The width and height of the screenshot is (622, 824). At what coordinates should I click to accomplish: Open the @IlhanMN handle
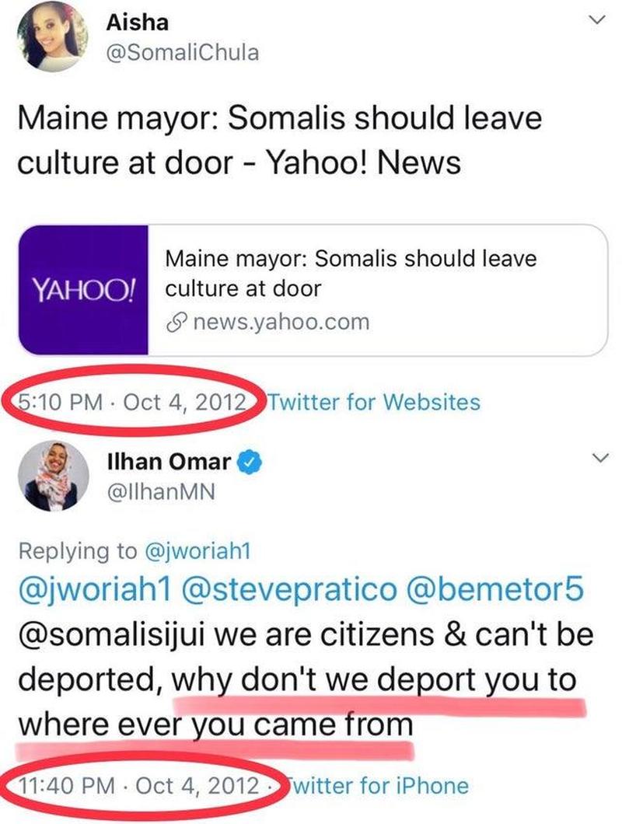tap(161, 492)
